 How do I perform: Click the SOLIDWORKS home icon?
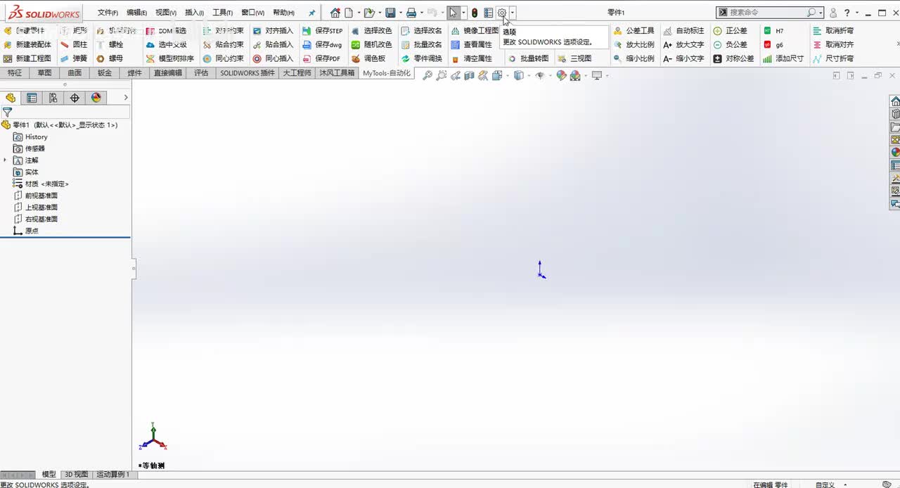pyautogui.click(x=335, y=13)
